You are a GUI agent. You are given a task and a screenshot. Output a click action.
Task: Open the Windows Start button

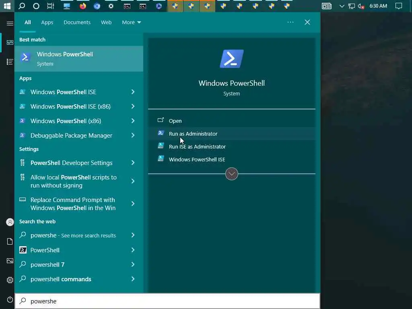7,6
